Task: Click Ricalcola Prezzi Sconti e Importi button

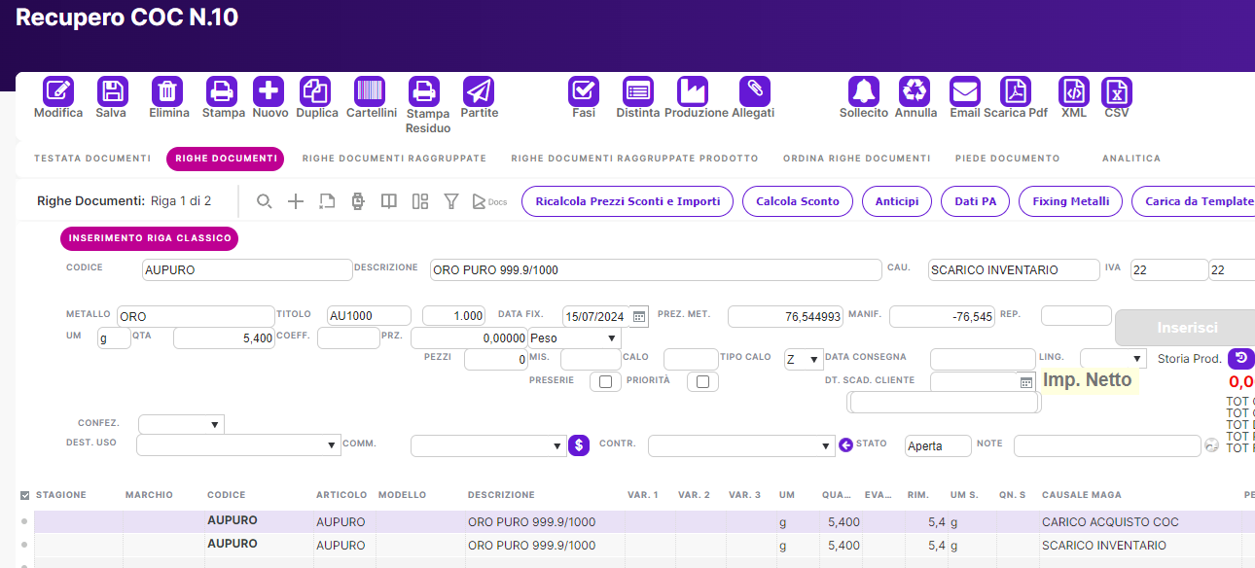Action: pos(627,201)
